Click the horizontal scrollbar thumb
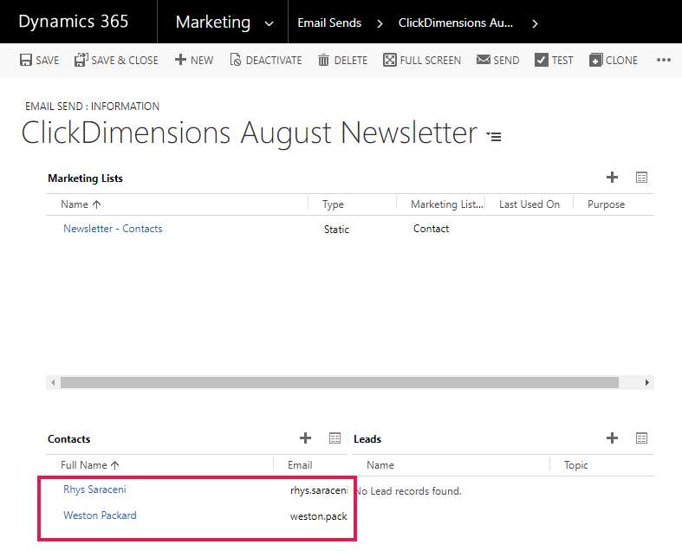The image size is (682, 551). point(339,383)
